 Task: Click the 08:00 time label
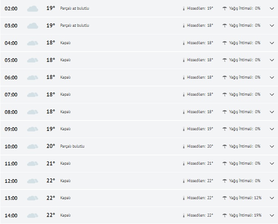click(11, 112)
